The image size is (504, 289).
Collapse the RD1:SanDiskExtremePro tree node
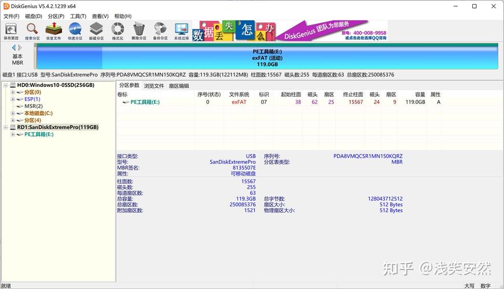[x=5, y=127]
